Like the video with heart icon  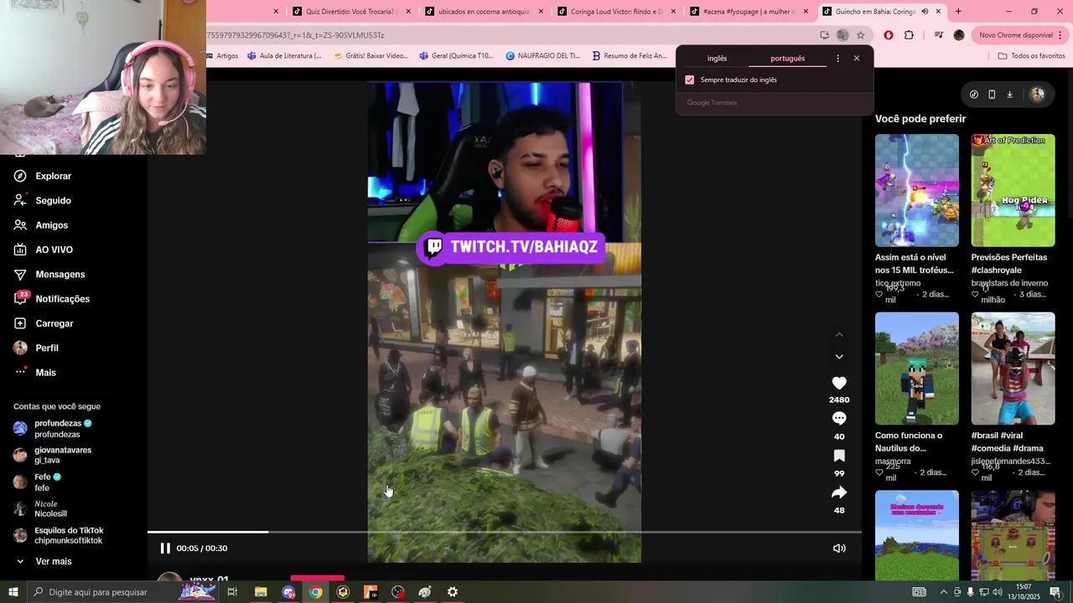pyautogui.click(x=839, y=383)
